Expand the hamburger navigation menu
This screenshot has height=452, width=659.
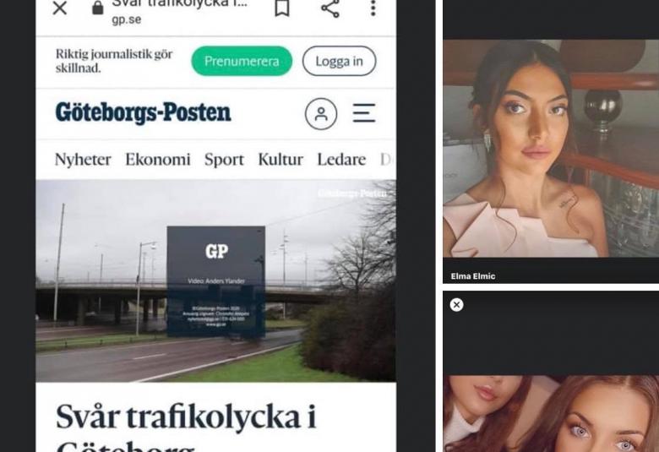point(364,113)
